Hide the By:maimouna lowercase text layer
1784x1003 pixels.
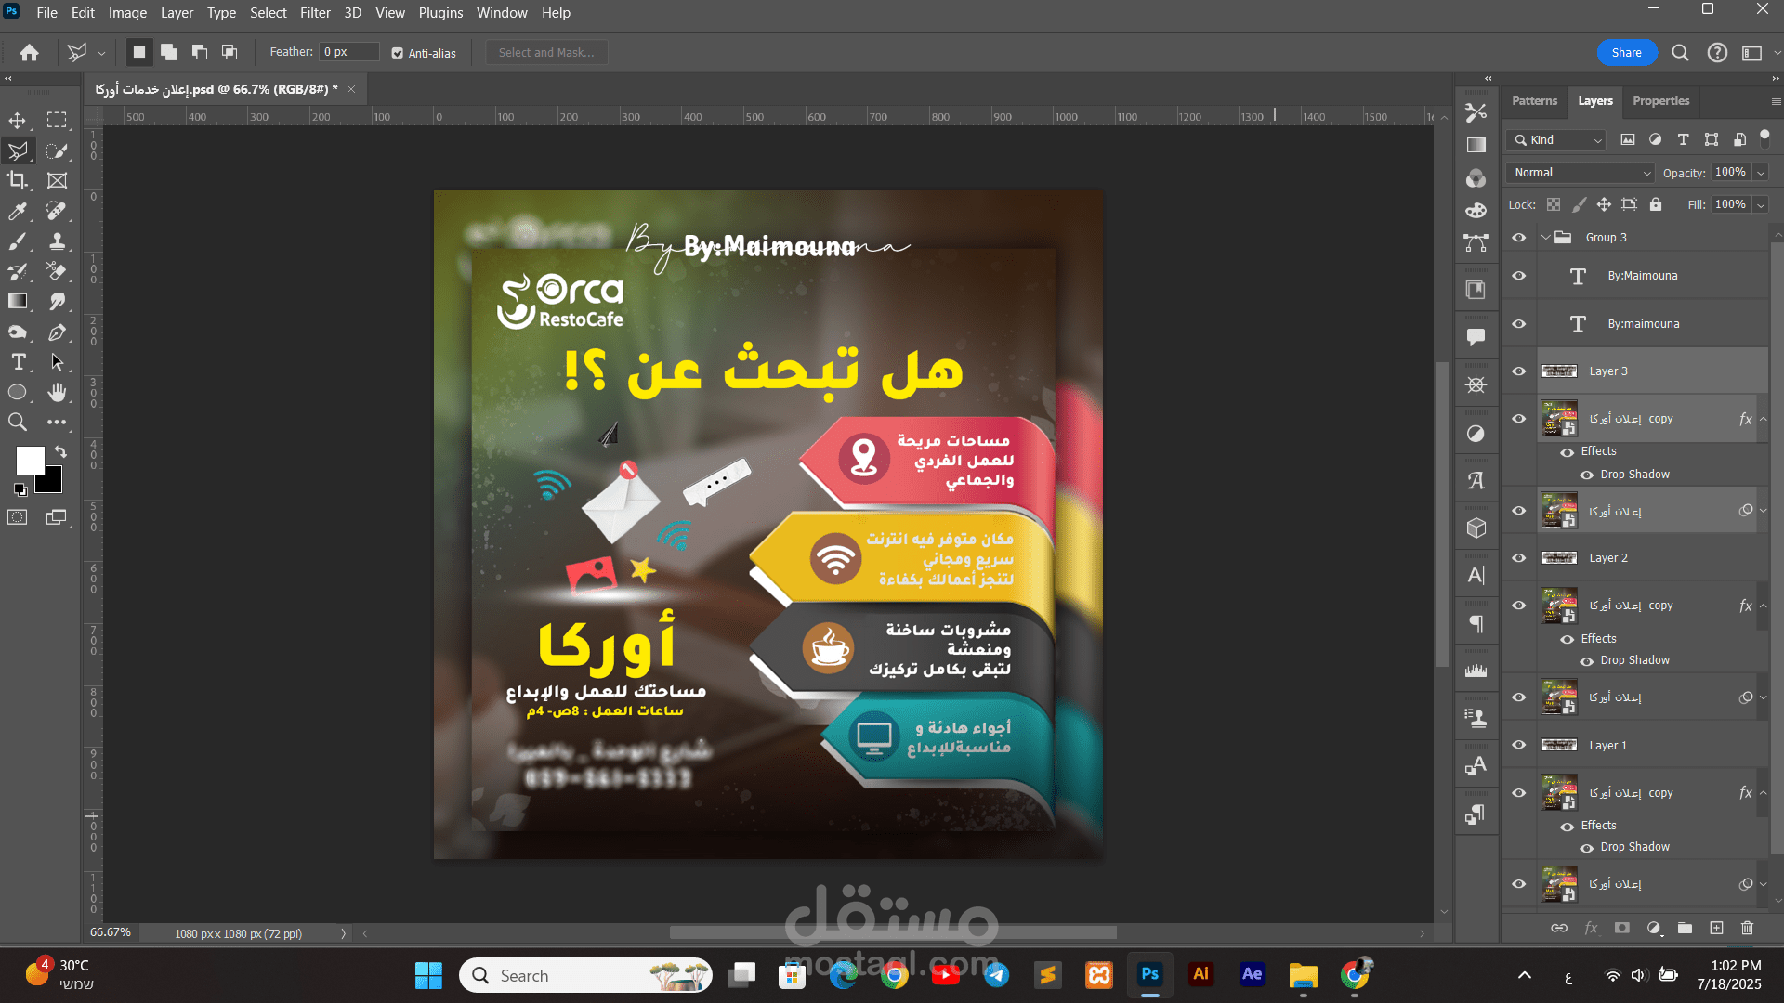[1519, 324]
